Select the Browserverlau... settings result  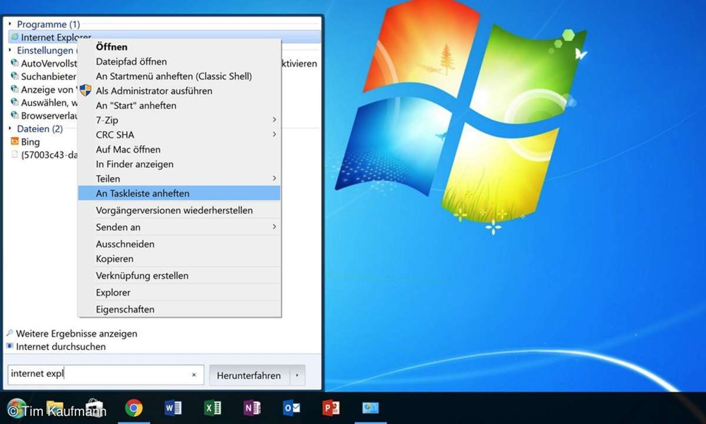pyautogui.click(x=44, y=115)
